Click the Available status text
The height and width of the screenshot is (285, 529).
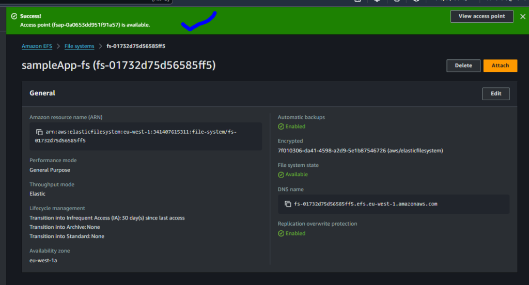click(x=297, y=175)
